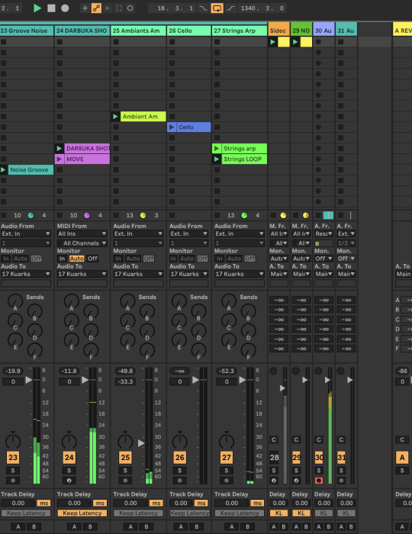Solo track 25 with its S button

point(125,471)
